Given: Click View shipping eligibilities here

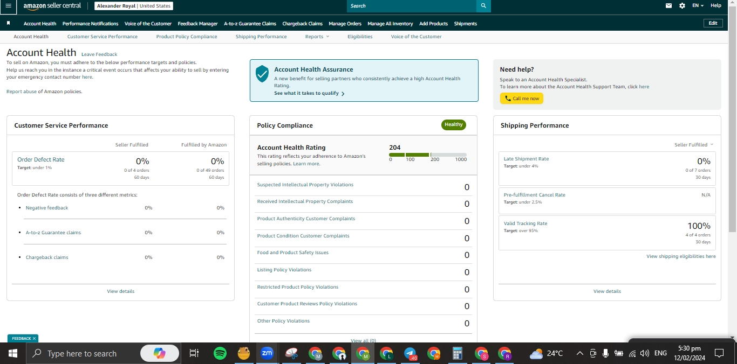Looking at the screenshot, I should point(681,256).
